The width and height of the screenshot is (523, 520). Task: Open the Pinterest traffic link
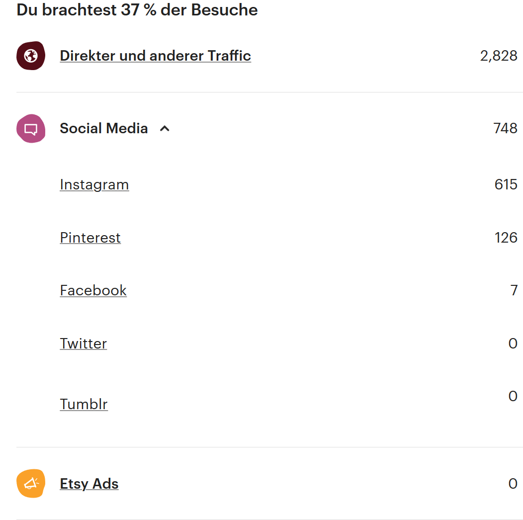pyautogui.click(x=90, y=238)
